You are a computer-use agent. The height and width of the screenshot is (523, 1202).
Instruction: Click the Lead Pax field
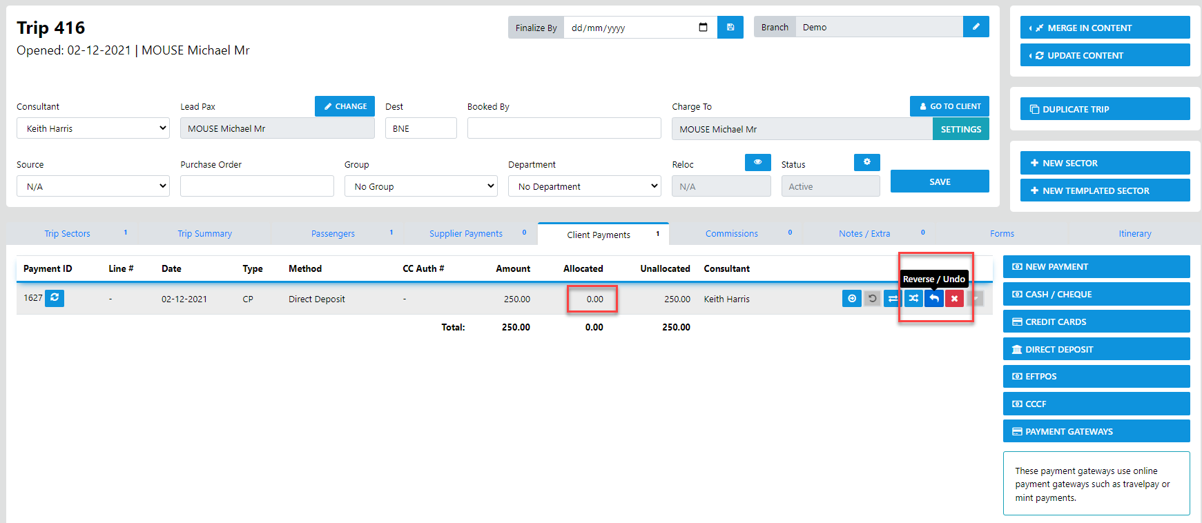(x=278, y=128)
